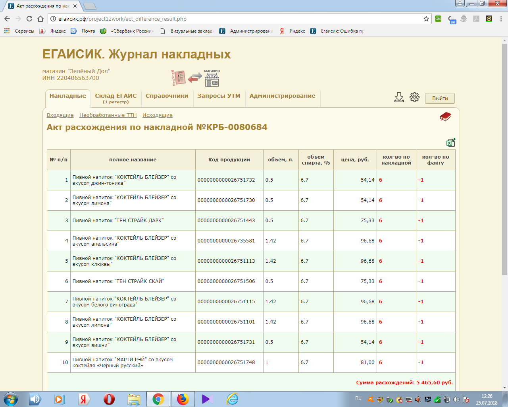The height and width of the screenshot is (407, 508).
Task: Click the site info icon in address bar
Action: click(x=53, y=19)
